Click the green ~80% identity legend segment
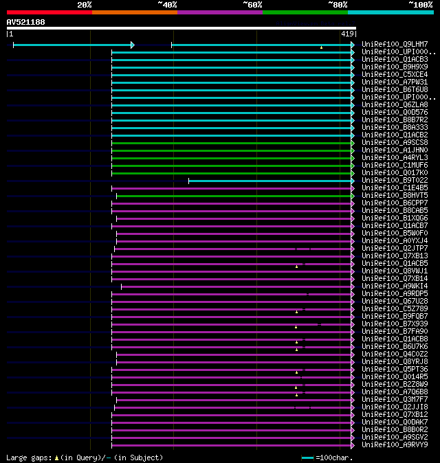 pos(305,12)
